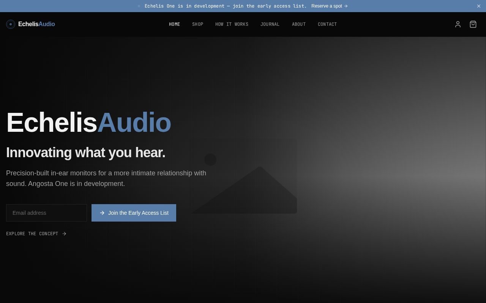Image resolution: width=486 pixels, height=303 pixels.
Task: Focus the Email address field
Action: click(46, 213)
